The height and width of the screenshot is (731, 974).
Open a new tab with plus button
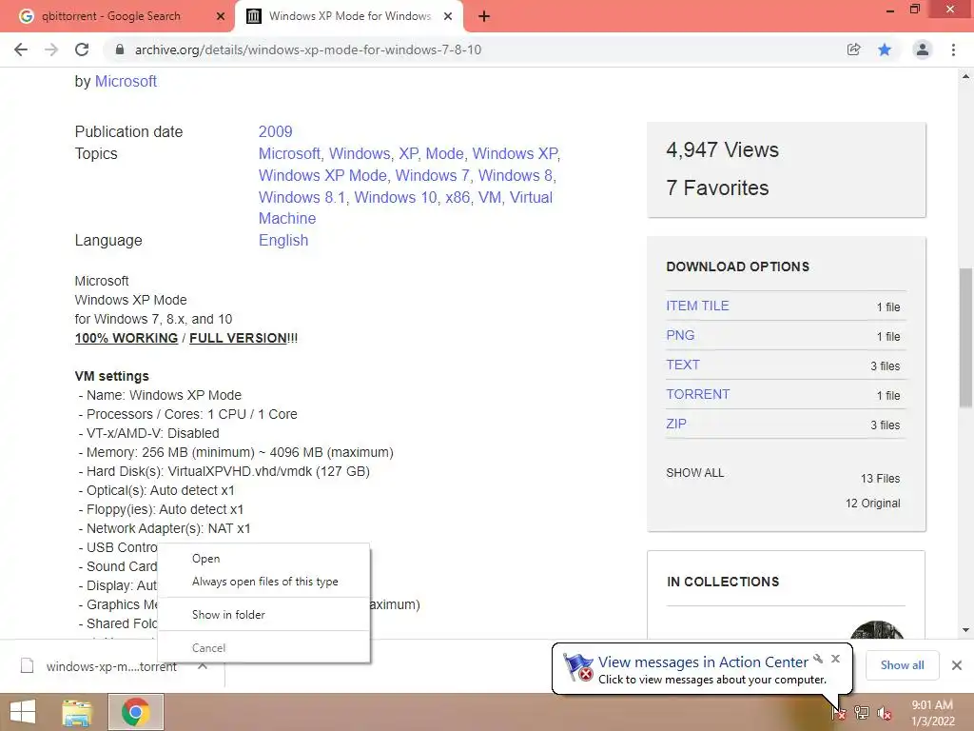click(484, 17)
